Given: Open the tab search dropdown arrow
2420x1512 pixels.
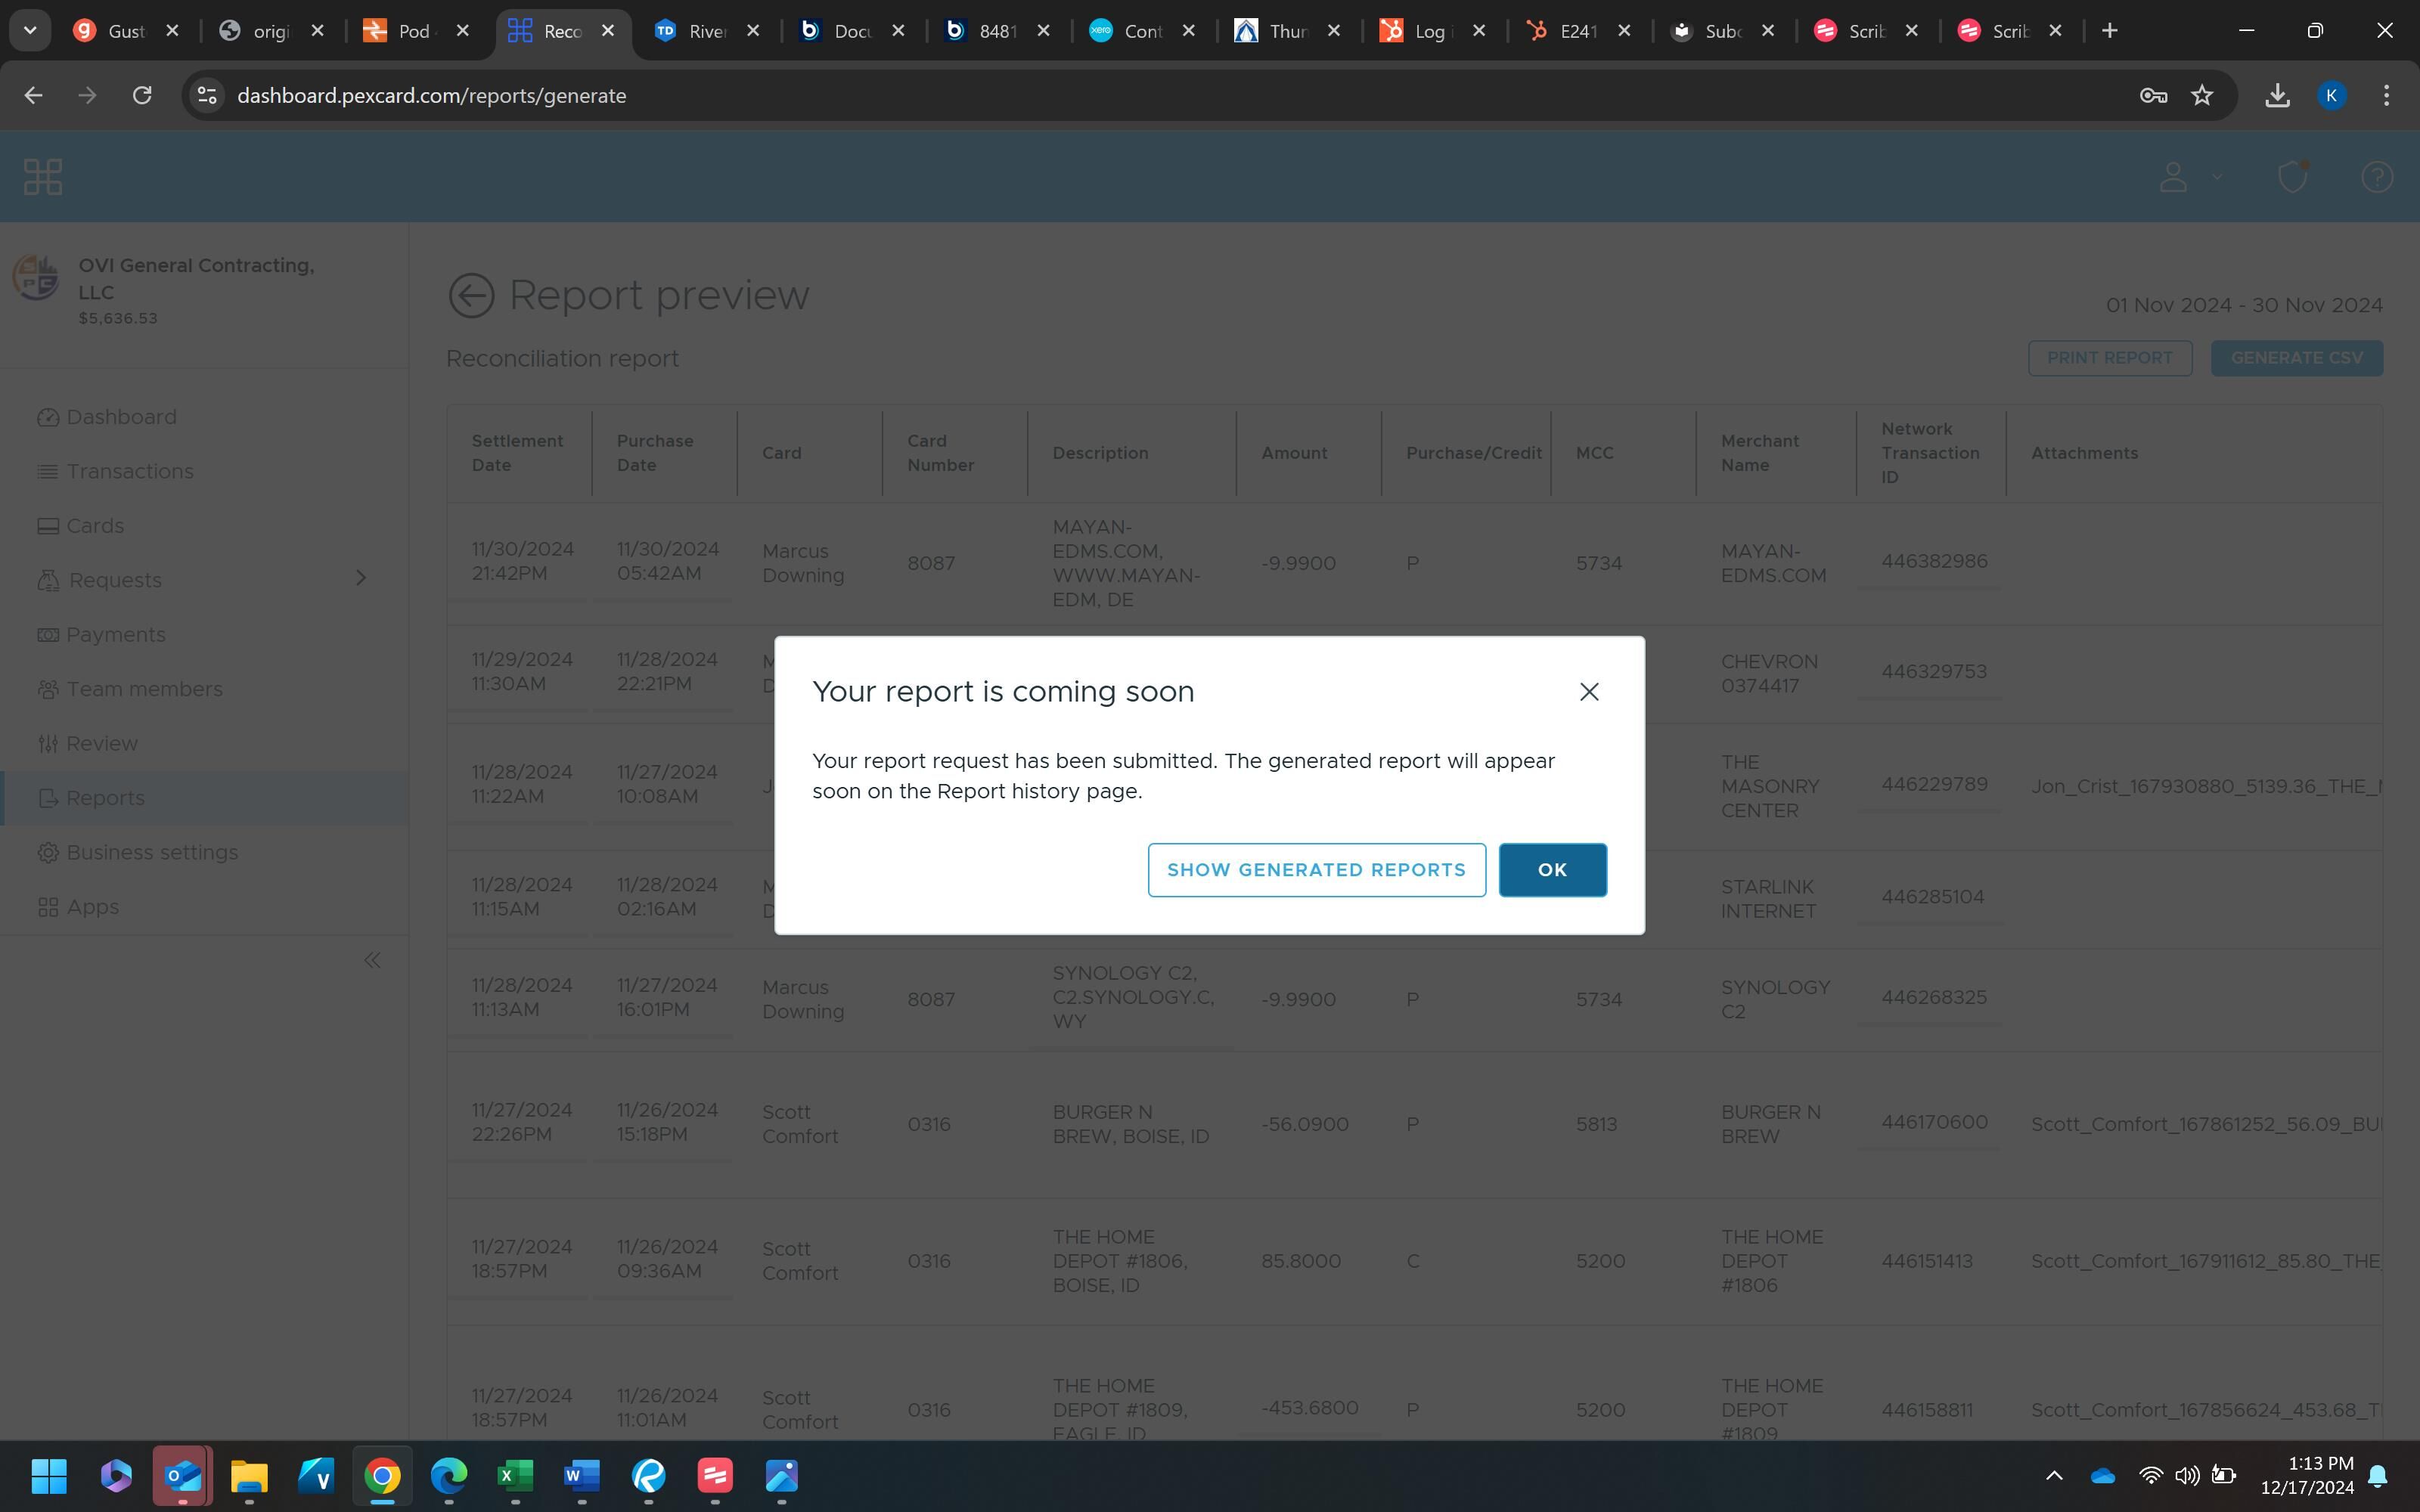Looking at the screenshot, I should point(30,30).
